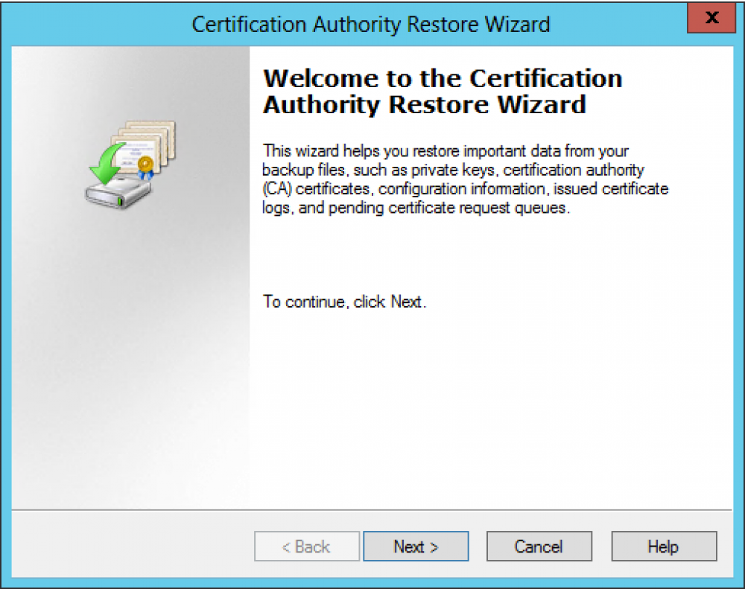The image size is (745, 589).
Task: Select the stacked certificates graphic
Action: 145,145
